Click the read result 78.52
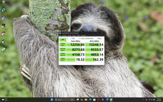 coord(76,59)
